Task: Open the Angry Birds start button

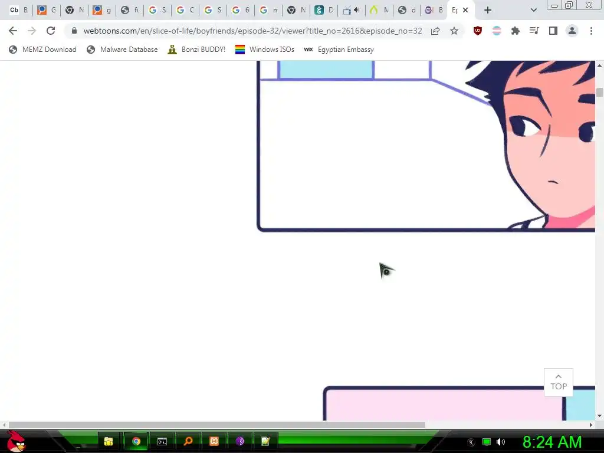Action: (x=16, y=441)
